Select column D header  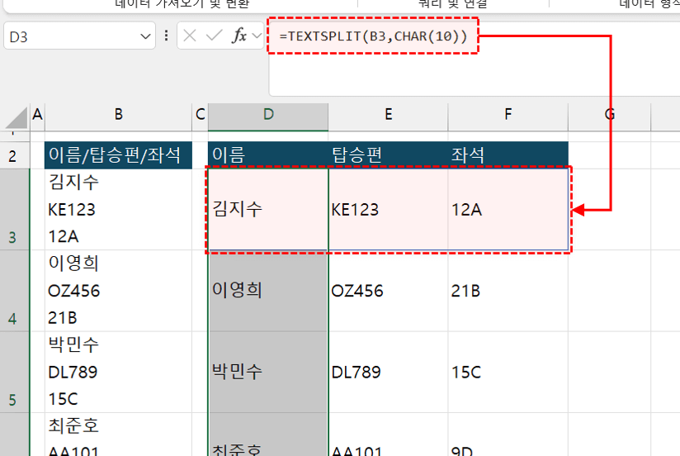pos(268,116)
